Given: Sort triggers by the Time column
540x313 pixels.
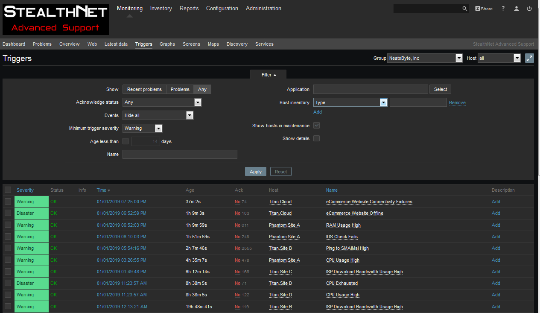Looking at the screenshot, I should [x=103, y=190].
